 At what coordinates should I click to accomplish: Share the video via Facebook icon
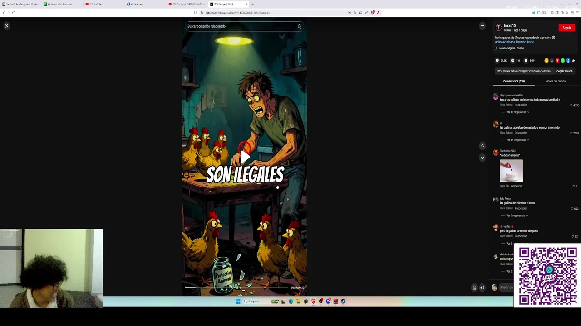[568, 61]
